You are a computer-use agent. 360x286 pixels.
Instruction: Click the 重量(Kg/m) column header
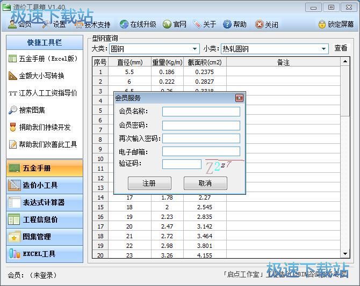[x=167, y=62]
